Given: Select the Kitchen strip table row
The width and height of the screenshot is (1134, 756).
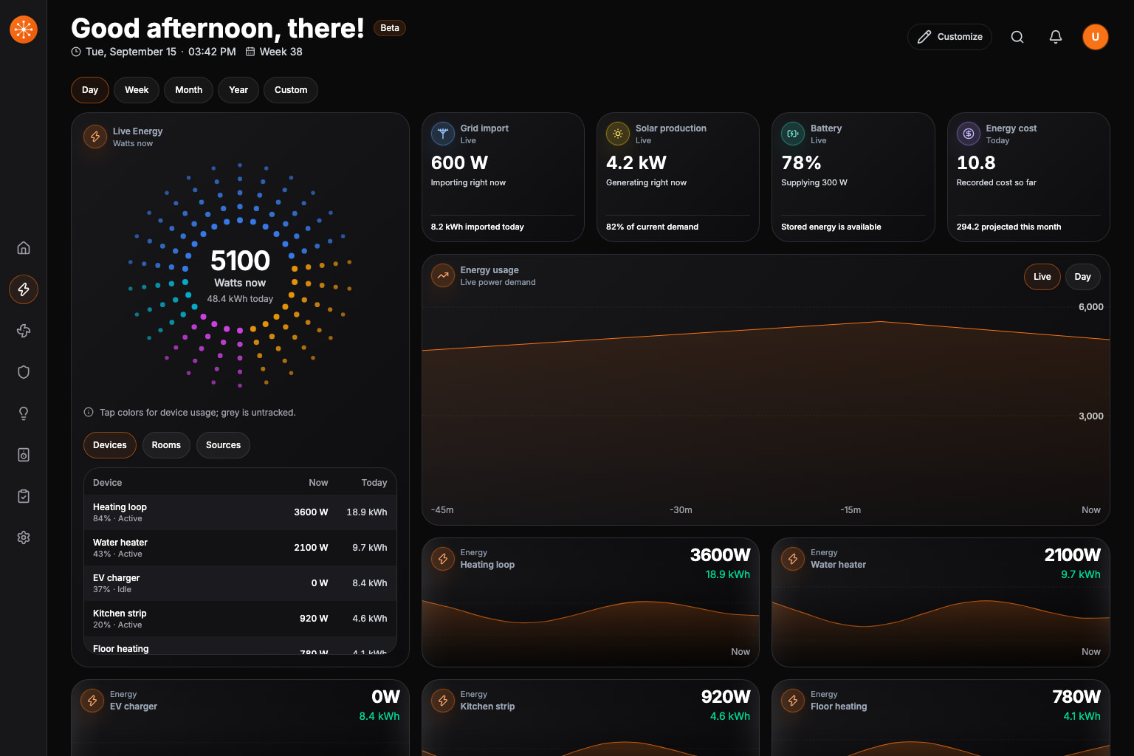Looking at the screenshot, I should 240,619.
